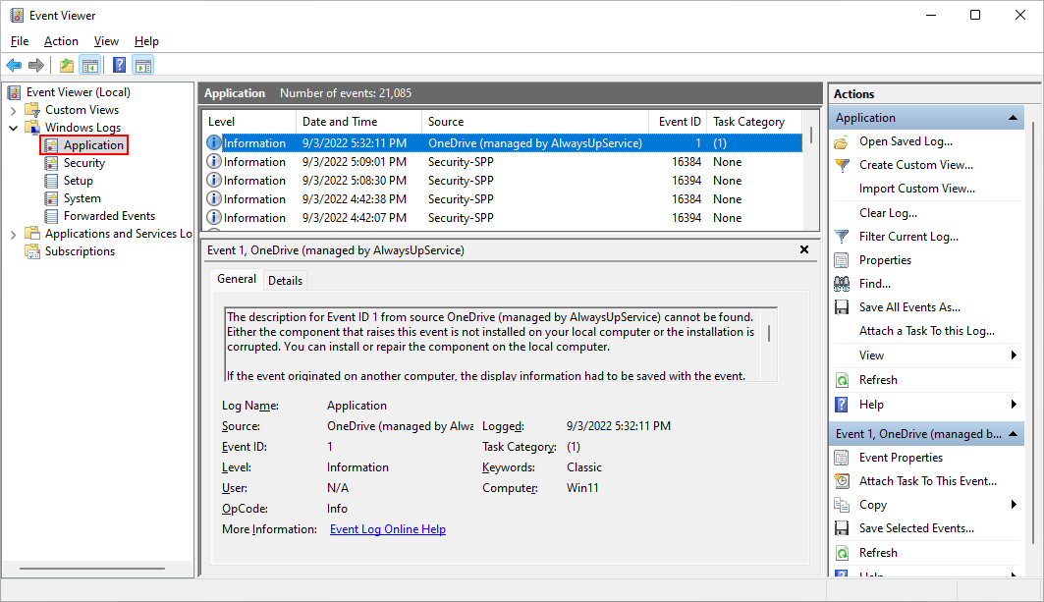
Task: Sort events by Date and Time column
Action: (358, 122)
